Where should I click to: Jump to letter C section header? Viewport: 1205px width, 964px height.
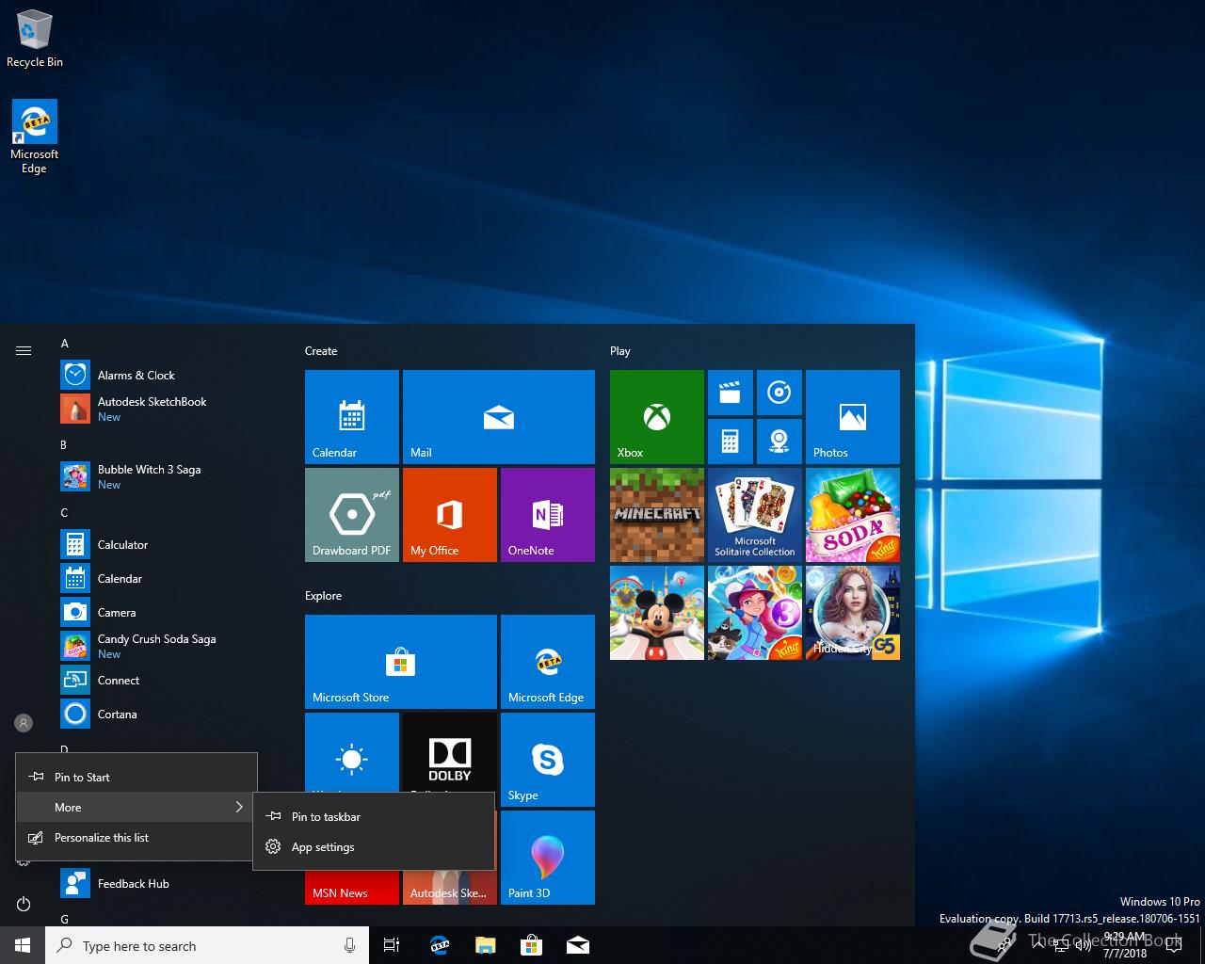[x=64, y=512]
